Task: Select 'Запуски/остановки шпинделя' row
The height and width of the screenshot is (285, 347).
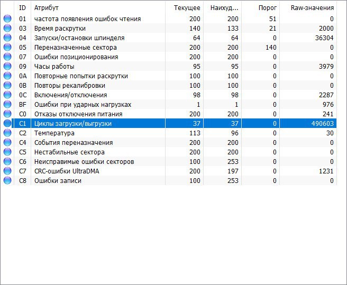Action: 79,38
